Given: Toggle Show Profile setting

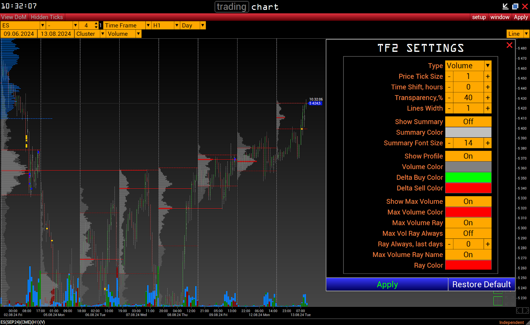Looking at the screenshot, I should [x=468, y=156].
